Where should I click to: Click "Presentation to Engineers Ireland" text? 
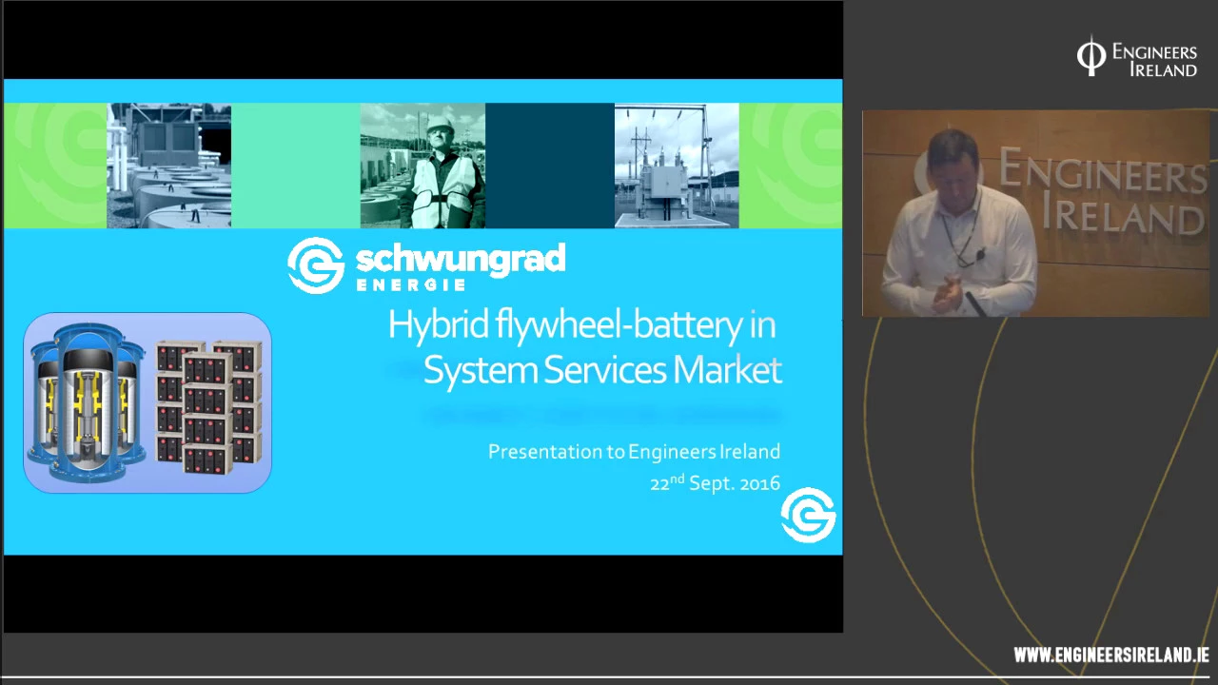[x=634, y=451]
